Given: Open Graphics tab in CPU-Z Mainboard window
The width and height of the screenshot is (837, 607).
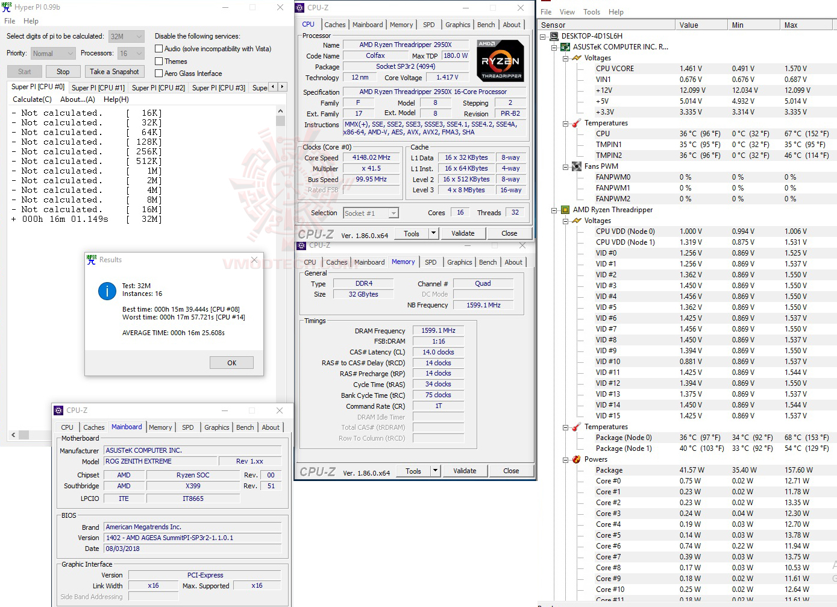Looking at the screenshot, I should [217, 427].
